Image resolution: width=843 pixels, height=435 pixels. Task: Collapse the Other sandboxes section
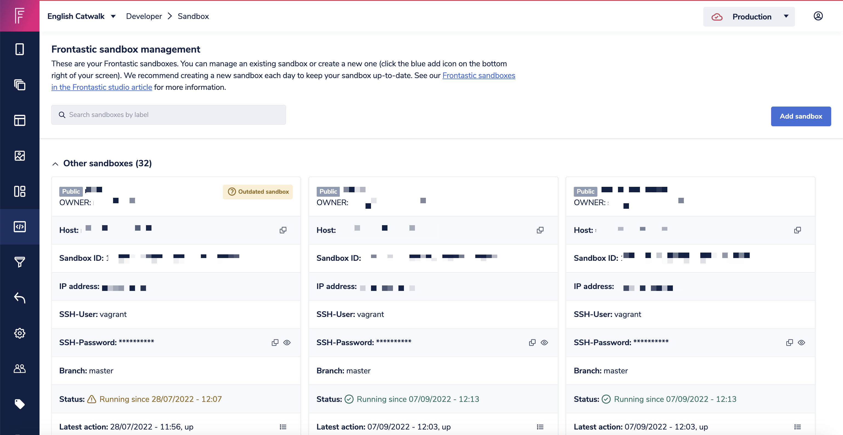[x=55, y=164]
